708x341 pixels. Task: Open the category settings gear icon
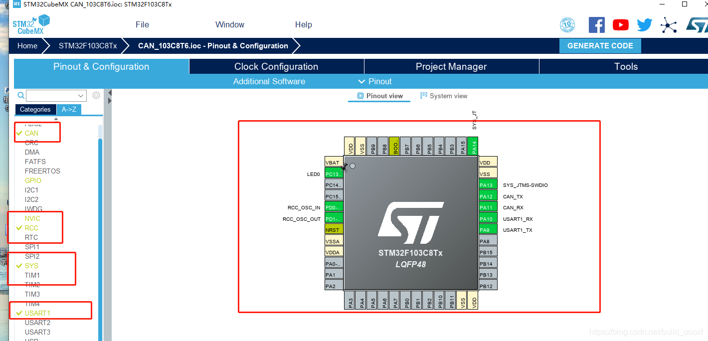96,95
